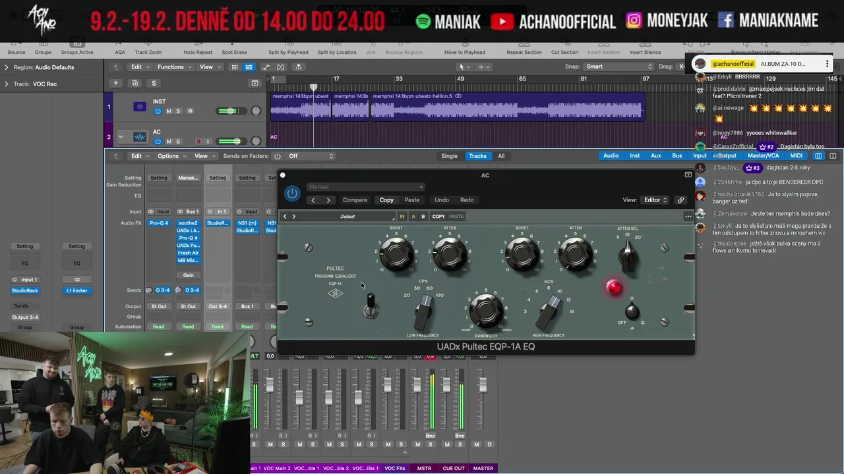
Task: Select UAD state B button
Action: coord(423,217)
